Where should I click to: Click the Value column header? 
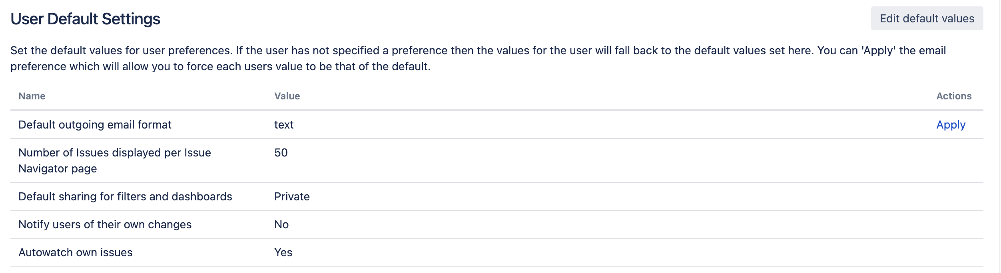pyautogui.click(x=287, y=96)
